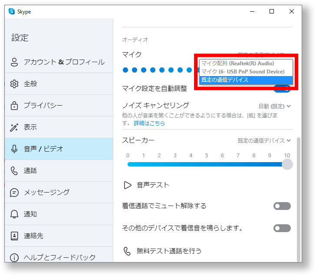Toggle その他のデバイスで着信音を鳴らします switch
The image size is (316, 276).
pos(282,228)
